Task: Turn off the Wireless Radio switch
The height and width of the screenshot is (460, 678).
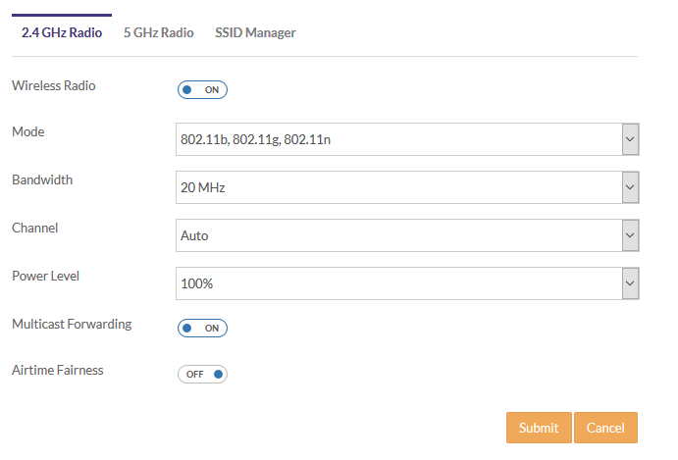Action: click(x=202, y=90)
